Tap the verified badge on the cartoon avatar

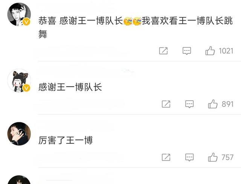26,88
